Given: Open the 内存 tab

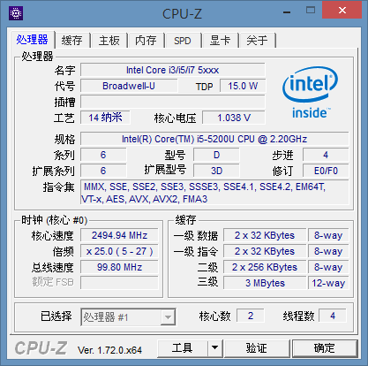Looking at the screenshot, I should point(146,40).
